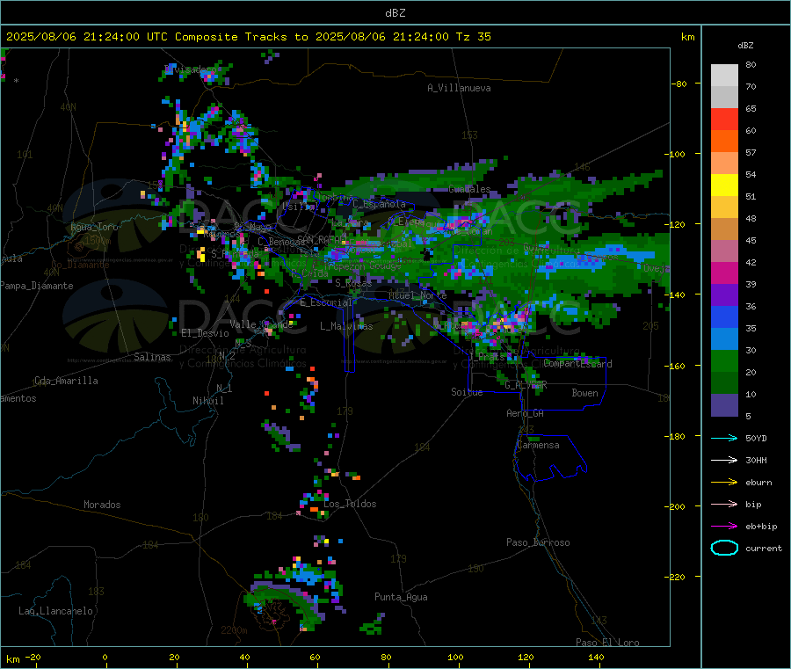Click the 'Tz 35' header value
The height and width of the screenshot is (669, 791).
473,37
